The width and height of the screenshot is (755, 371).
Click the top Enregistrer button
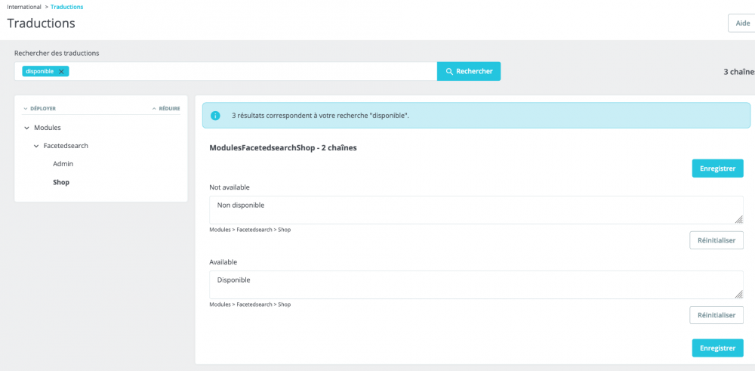(x=717, y=168)
